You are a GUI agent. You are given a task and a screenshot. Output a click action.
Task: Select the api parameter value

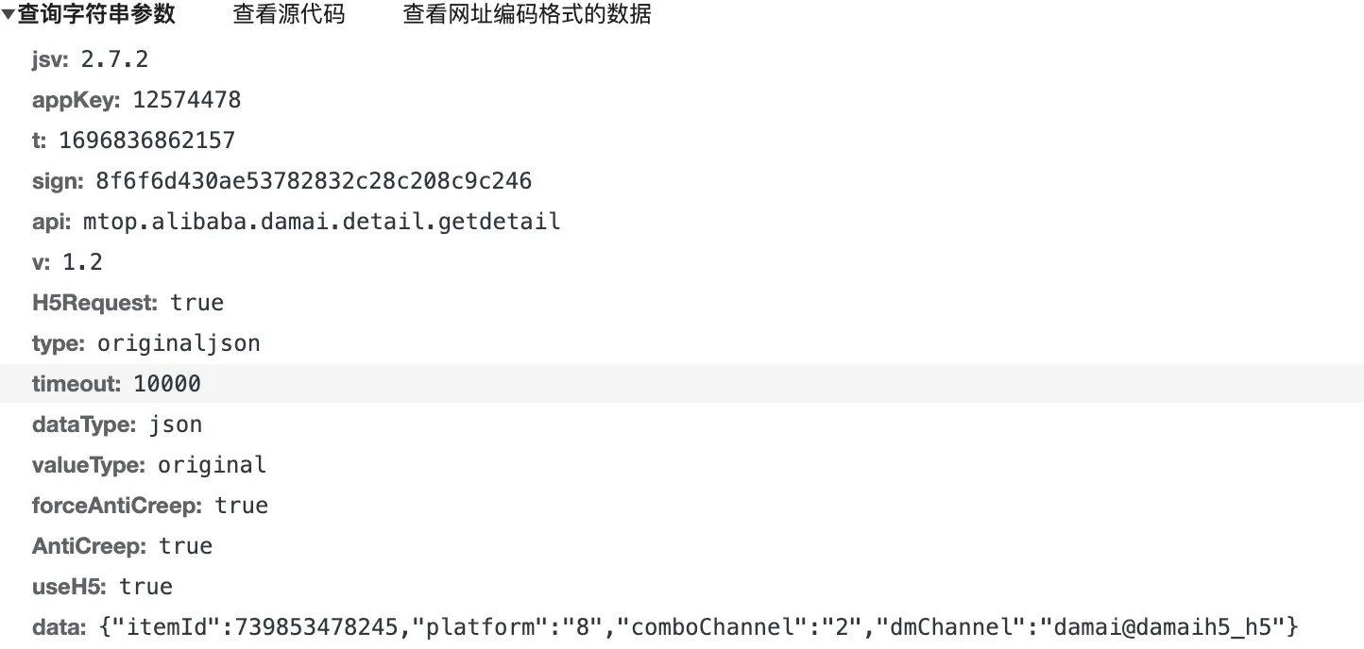pos(321,222)
